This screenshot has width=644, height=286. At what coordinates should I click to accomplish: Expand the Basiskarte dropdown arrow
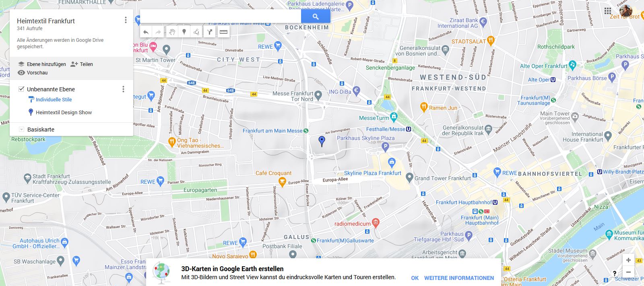click(x=21, y=130)
